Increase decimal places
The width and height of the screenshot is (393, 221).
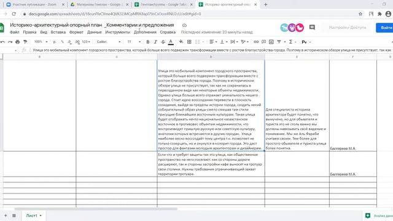77,42
